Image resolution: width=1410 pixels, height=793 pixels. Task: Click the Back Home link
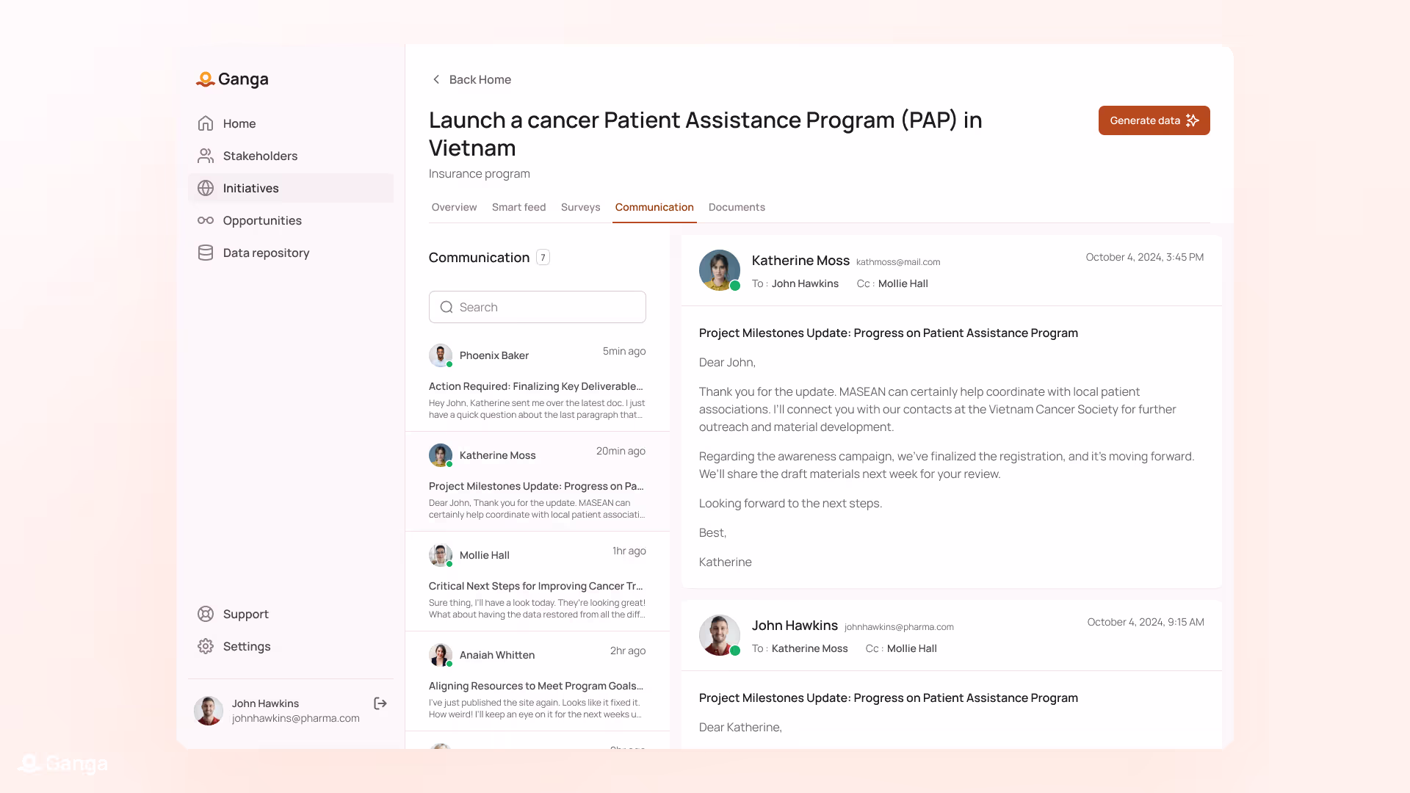click(x=479, y=79)
